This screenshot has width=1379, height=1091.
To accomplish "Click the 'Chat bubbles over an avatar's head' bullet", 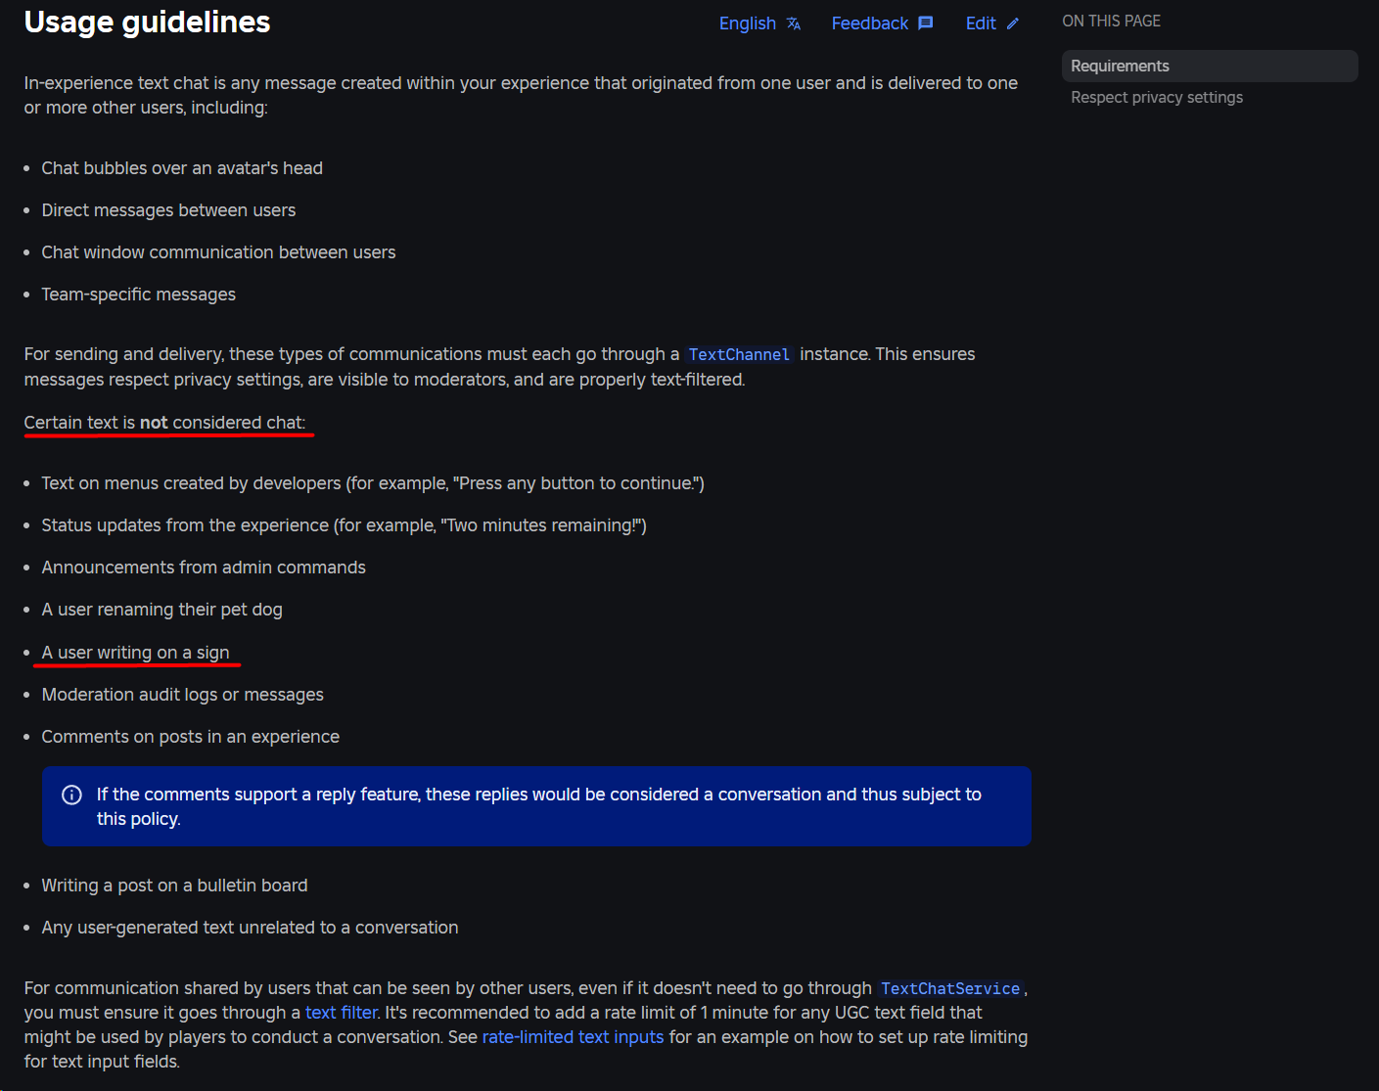I will coord(182,167).
